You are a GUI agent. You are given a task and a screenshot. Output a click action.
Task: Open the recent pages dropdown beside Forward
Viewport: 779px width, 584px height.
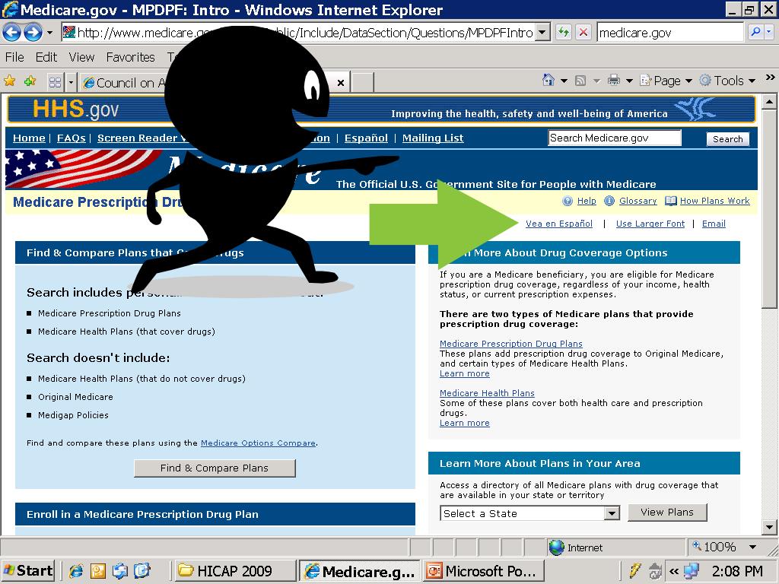click(x=49, y=33)
